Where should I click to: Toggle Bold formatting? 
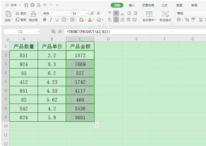(x=45, y=20)
